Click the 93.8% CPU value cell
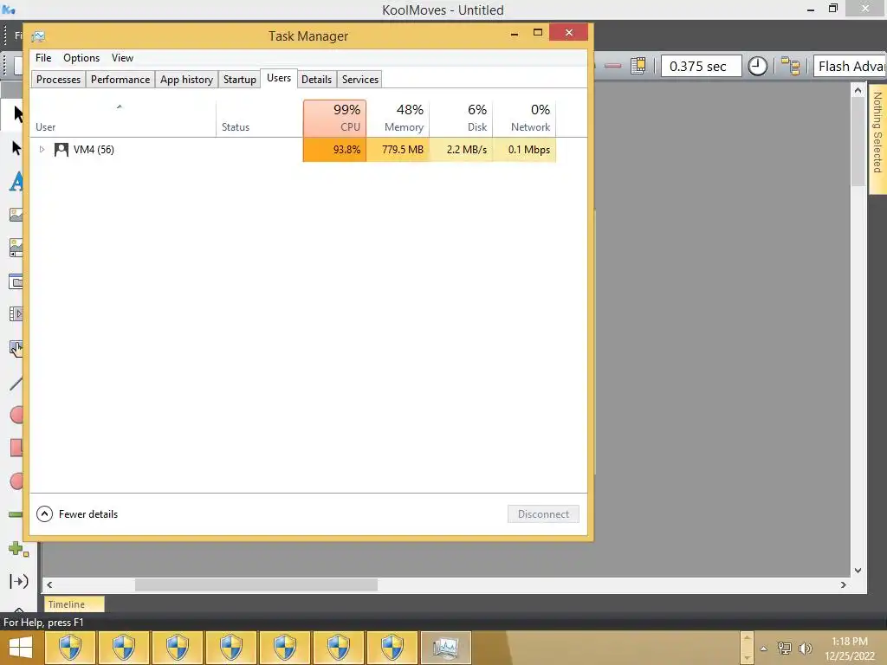Image resolution: width=887 pixels, height=665 pixels. [334, 150]
